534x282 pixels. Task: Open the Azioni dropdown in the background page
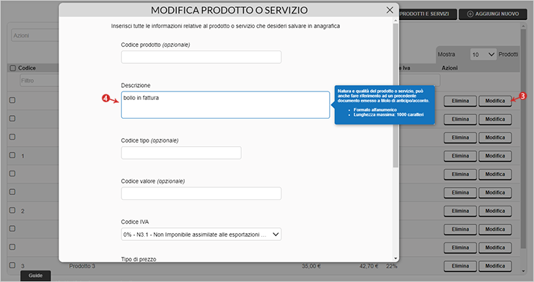pos(35,35)
